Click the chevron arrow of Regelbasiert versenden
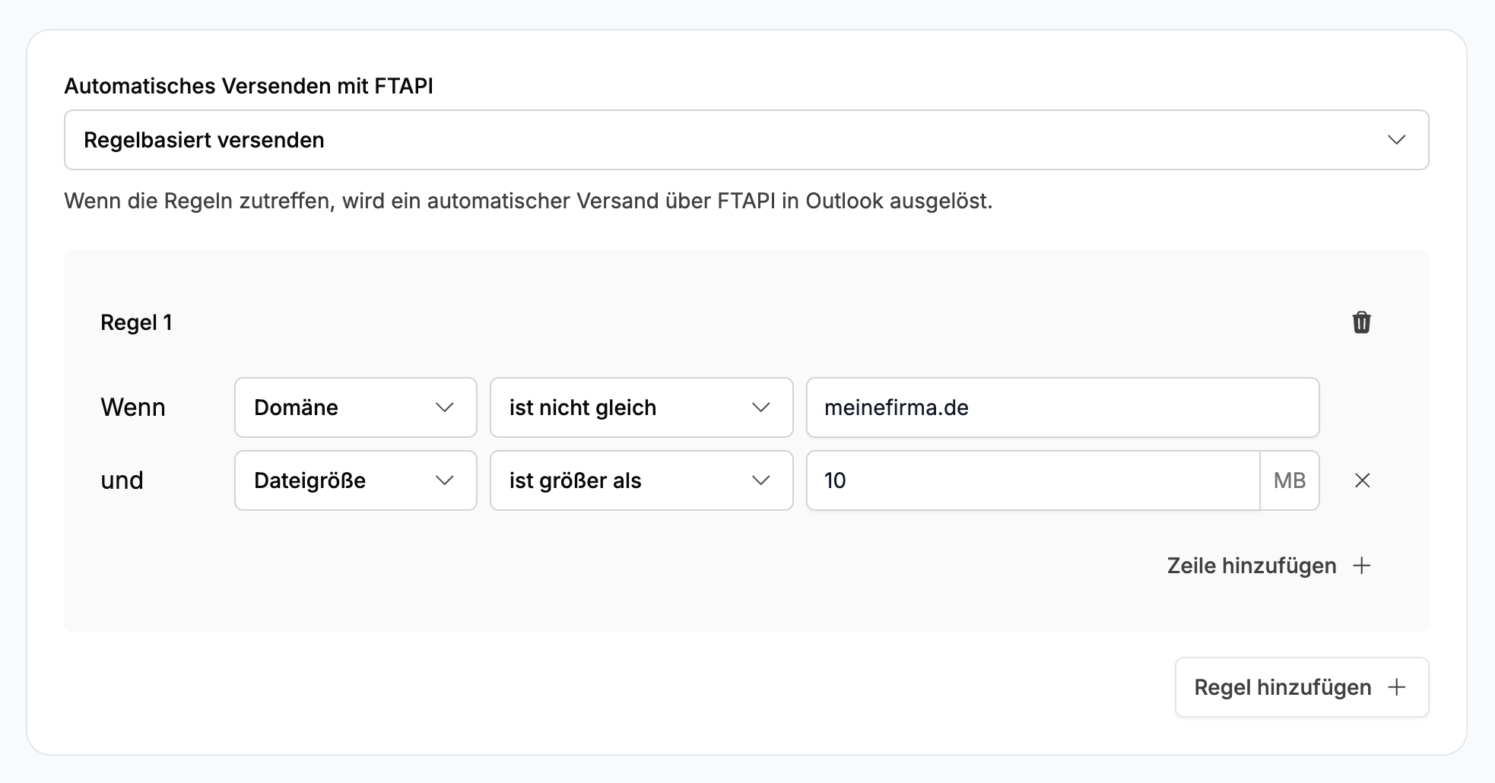The height and width of the screenshot is (783, 1495). (x=1396, y=140)
